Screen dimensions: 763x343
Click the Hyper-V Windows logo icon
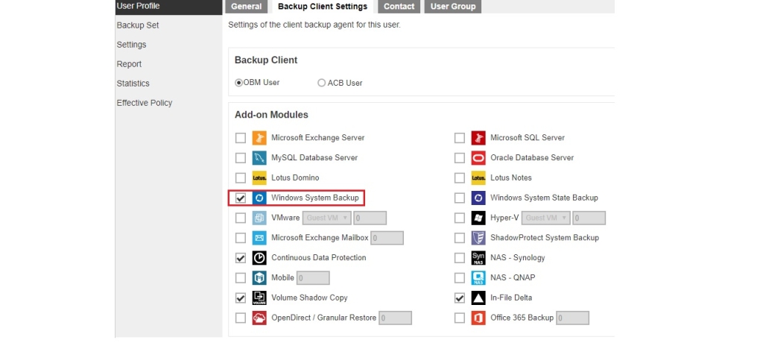tap(478, 218)
